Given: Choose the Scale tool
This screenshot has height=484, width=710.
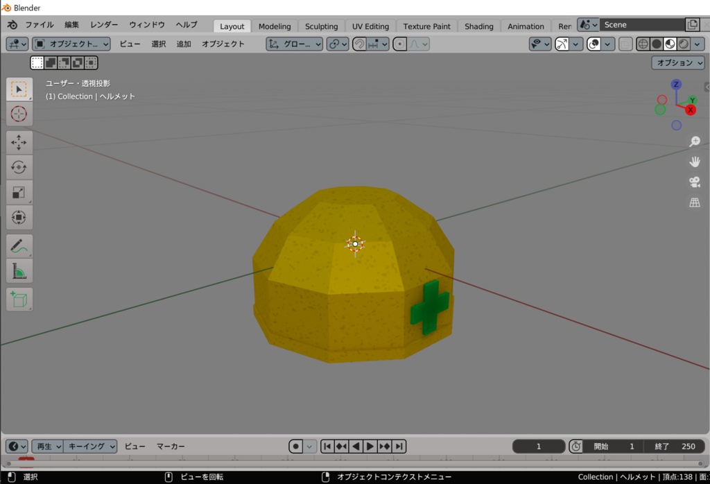Looking at the screenshot, I should click(19, 192).
